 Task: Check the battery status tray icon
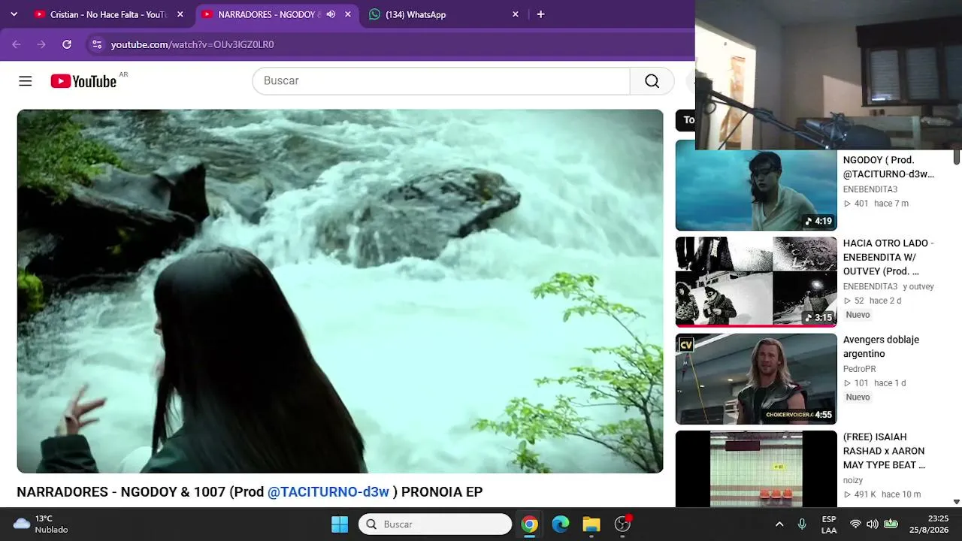pos(891,524)
